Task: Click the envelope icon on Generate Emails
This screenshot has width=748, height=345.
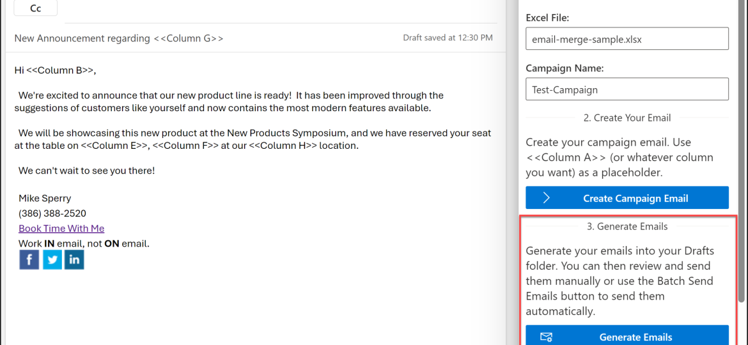Action: click(547, 337)
